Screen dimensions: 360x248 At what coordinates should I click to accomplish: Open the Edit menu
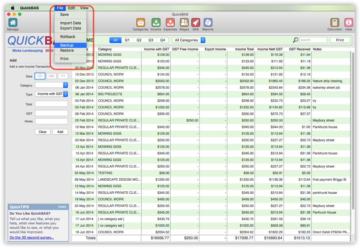(x=71, y=8)
